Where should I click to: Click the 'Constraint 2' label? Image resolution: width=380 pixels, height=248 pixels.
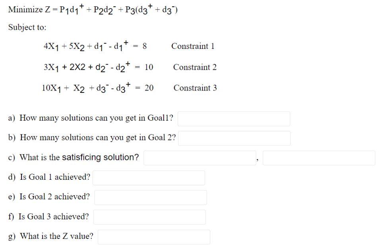[x=195, y=67]
